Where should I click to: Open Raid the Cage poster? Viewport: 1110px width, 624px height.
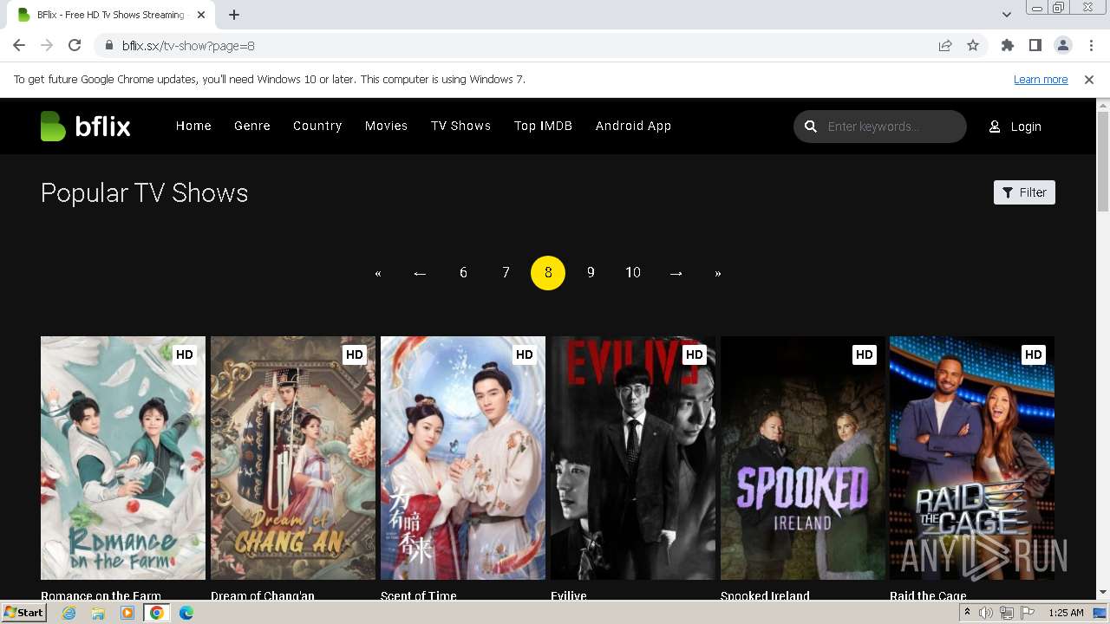972,458
